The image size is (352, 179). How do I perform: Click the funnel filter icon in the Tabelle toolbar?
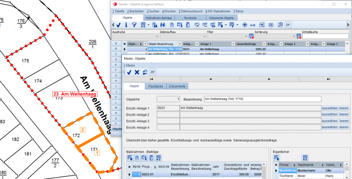[x=134, y=25]
